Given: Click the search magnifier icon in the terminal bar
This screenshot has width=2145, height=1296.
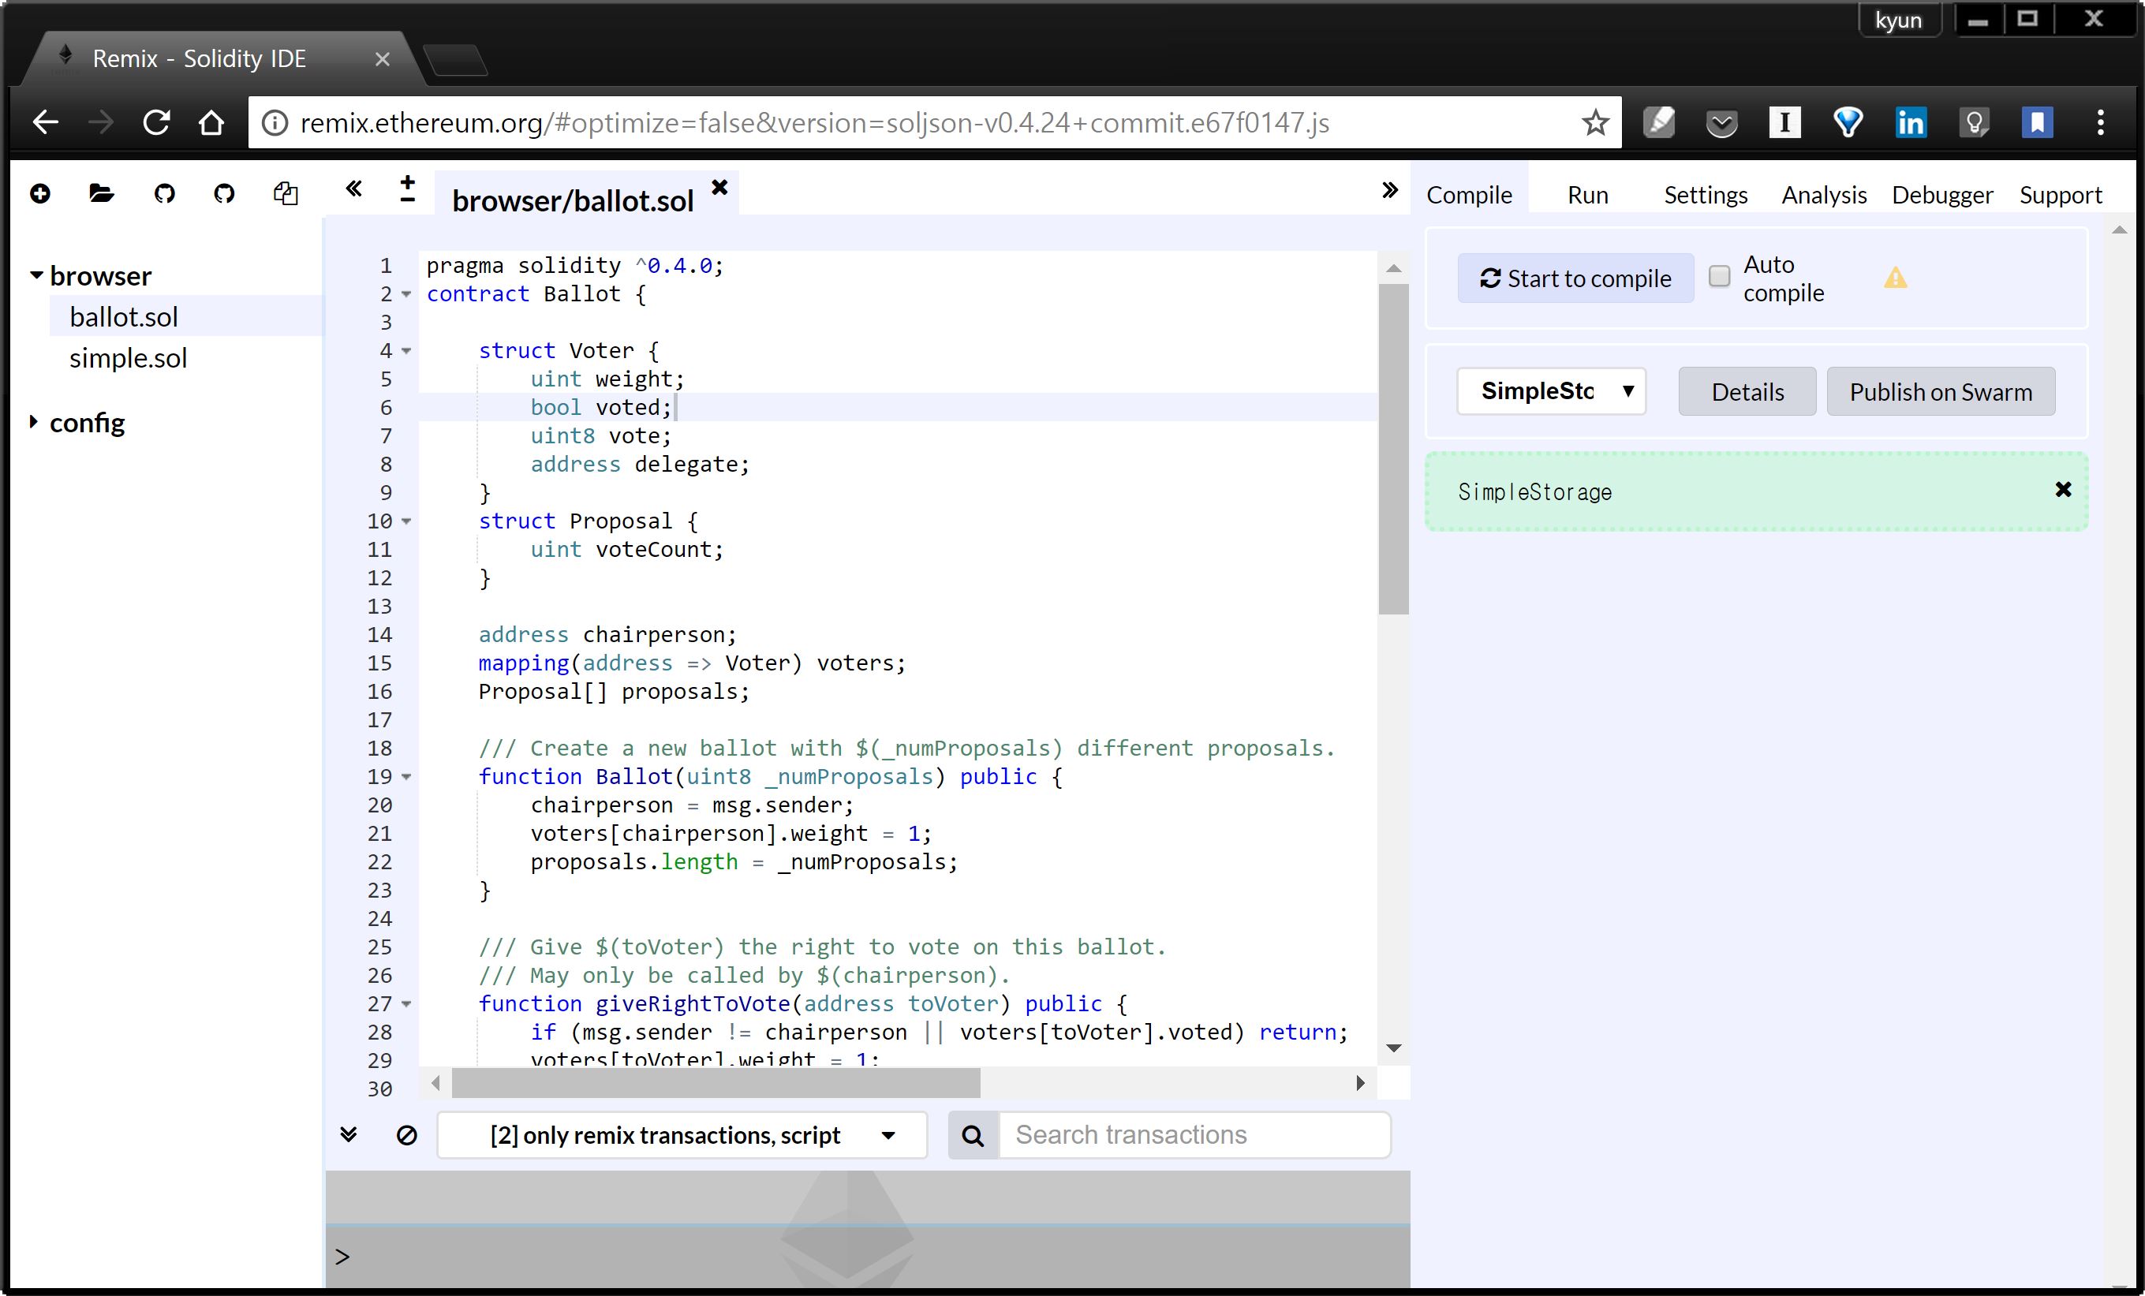Looking at the screenshot, I should click(973, 1135).
